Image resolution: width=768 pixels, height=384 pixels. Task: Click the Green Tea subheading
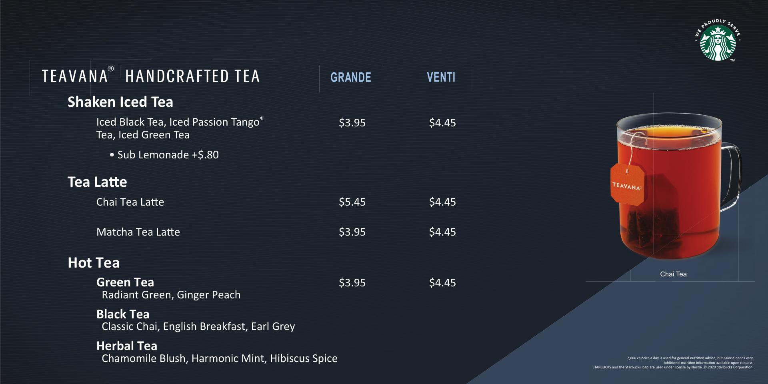tap(125, 282)
